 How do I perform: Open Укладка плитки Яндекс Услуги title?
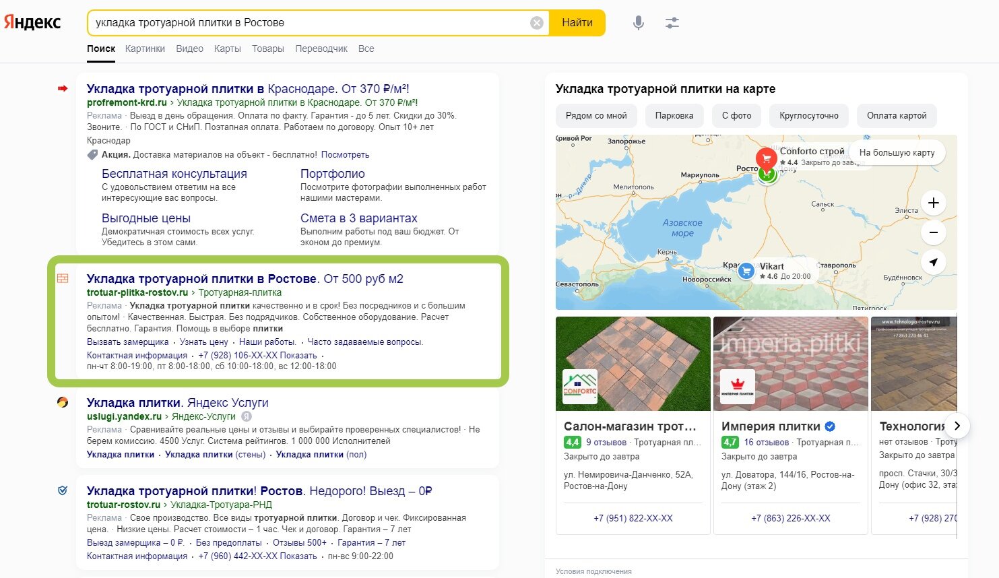[x=178, y=403]
